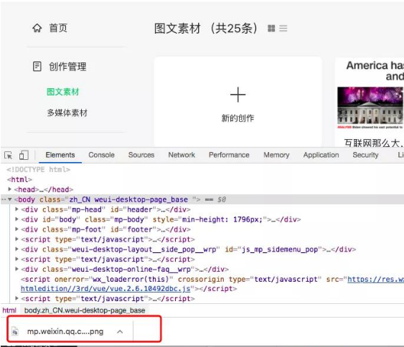Collapse the body element node
Screen dimensions: 404x347
coord(10,199)
